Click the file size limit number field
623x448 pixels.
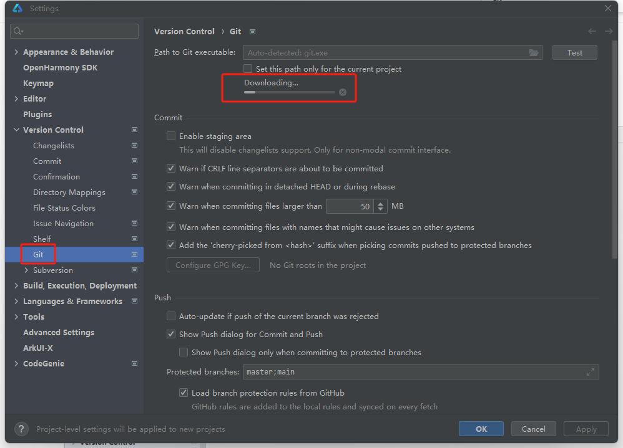point(350,206)
